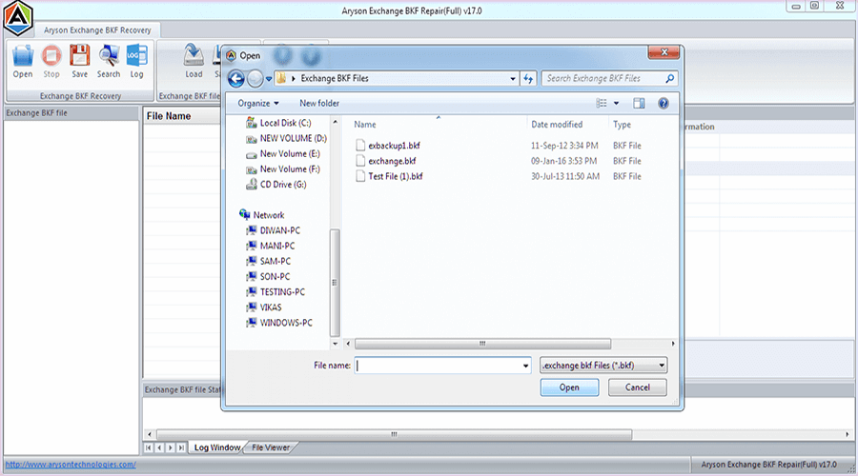Sort files by Name column
This screenshot has height=476, width=858.
(x=365, y=125)
